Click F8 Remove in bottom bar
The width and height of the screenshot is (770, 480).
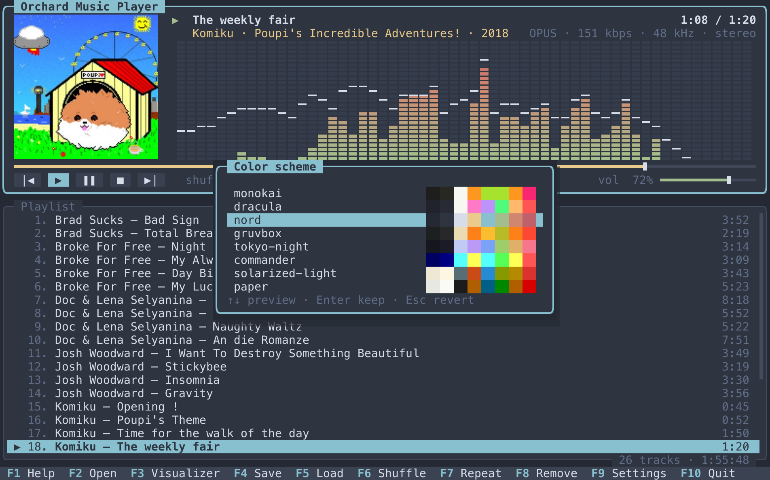tap(546, 473)
